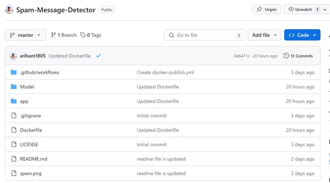Open the green Code dropdown

pos(302,35)
